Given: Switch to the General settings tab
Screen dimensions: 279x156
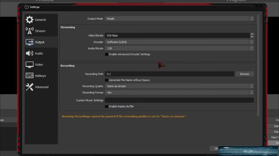Looking at the screenshot, I should (41, 19).
